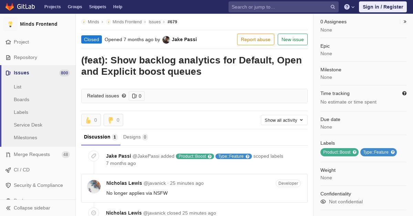
Task: Click the 48 merge requests count badge
Action: click(66, 155)
